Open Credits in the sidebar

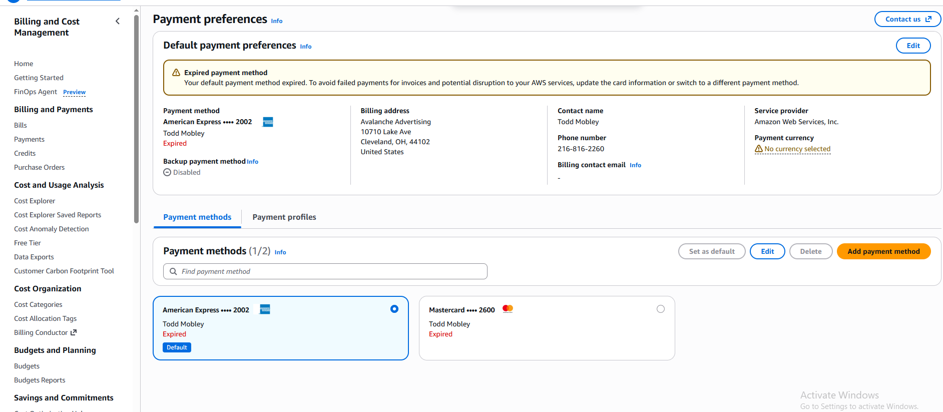(25, 153)
